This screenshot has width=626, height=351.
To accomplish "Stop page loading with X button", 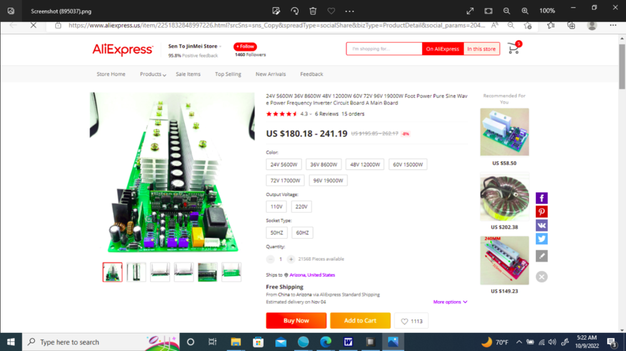I will pyautogui.click(x=34, y=26).
